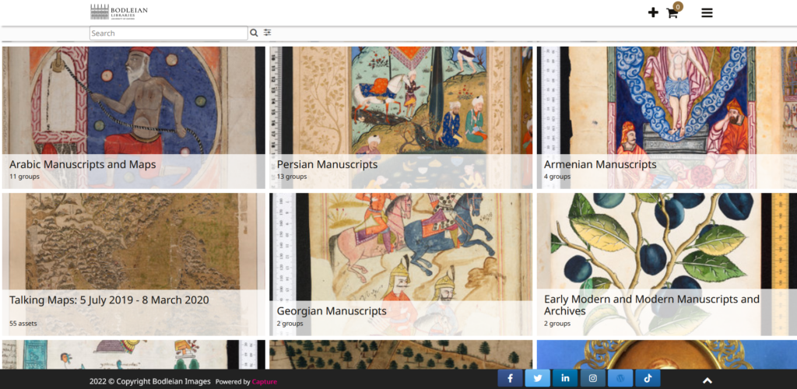Viewport: 797px width, 389px height.
Task: View the Georgian Manuscripts collection
Action: [x=332, y=311]
